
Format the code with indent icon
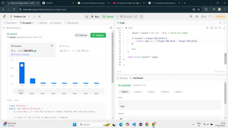(207, 28)
